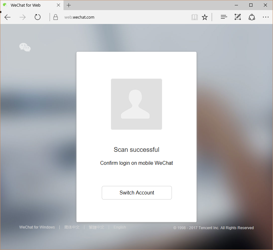Screen dimensions: 273x250
Task: Add page to favorites with star icon
Action: pyautogui.click(x=205, y=17)
